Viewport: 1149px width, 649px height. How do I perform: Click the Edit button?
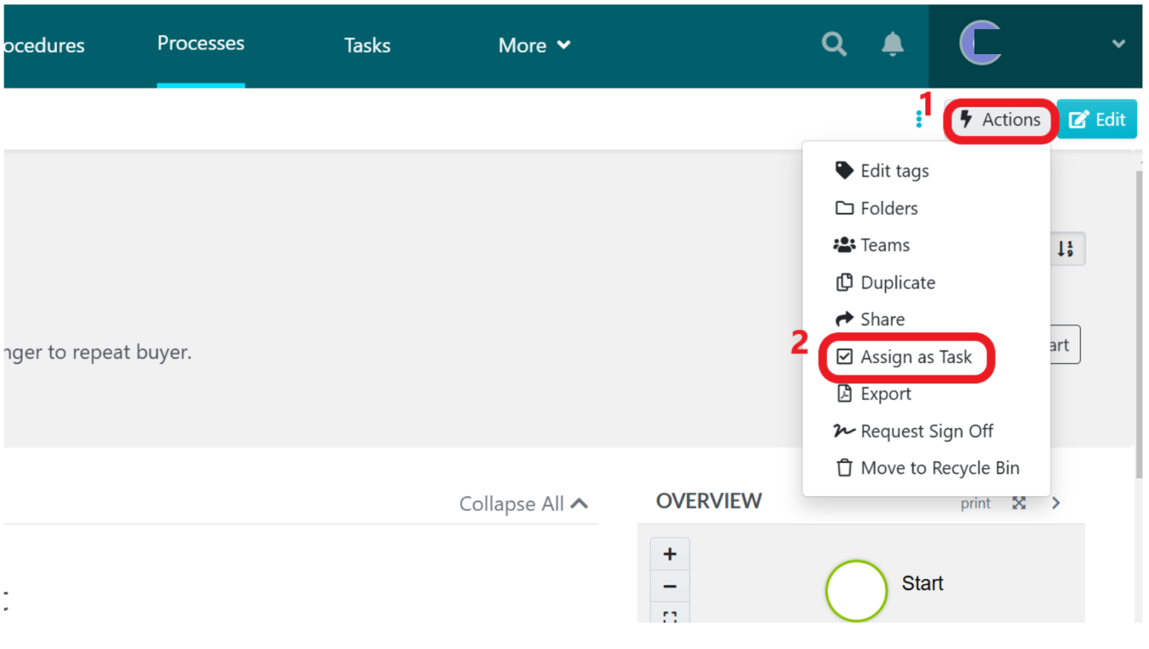point(1097,119)
